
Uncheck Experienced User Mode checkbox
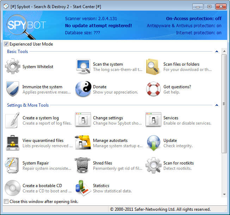pos(6,44)
